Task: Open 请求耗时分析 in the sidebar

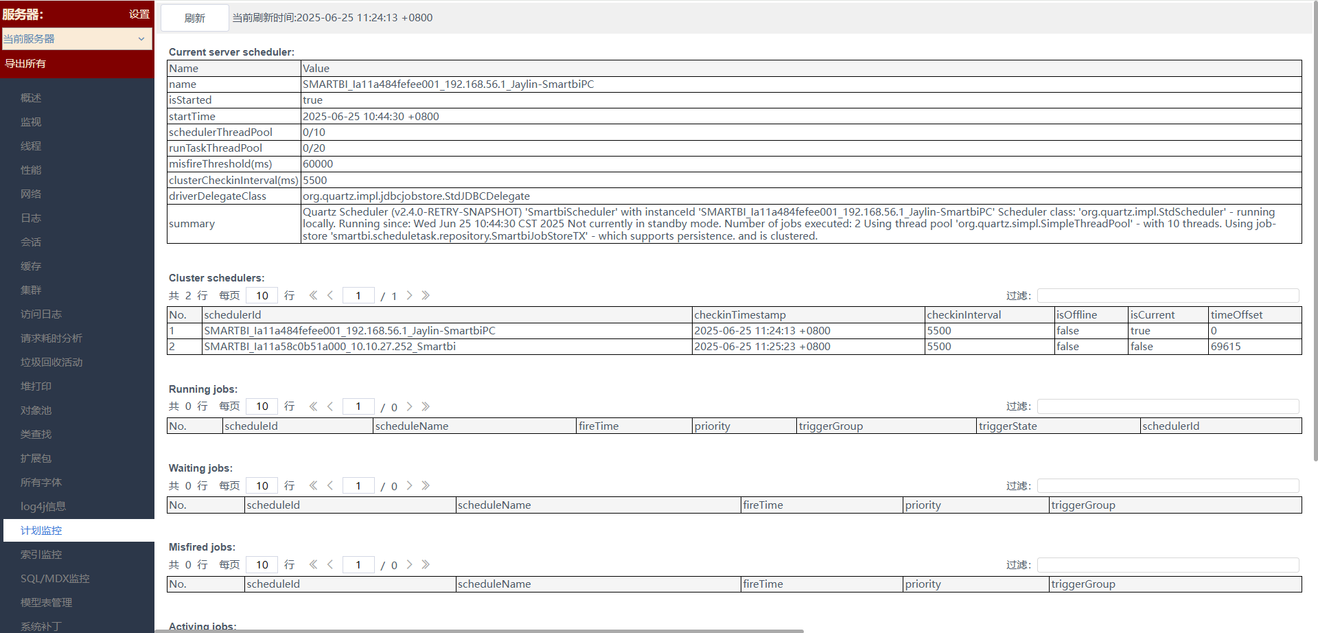Action: coord(51,338)
